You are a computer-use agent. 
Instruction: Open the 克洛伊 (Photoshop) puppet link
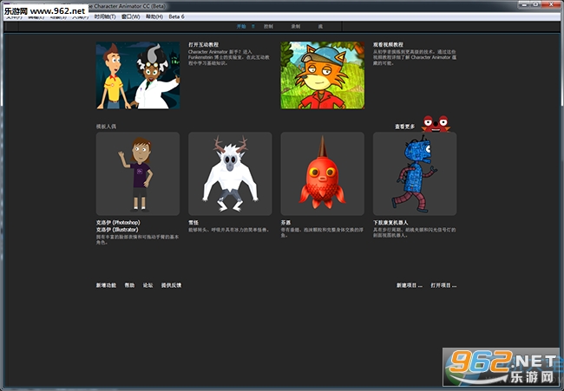pos(118,223)
